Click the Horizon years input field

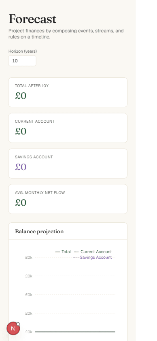coord(22,61)
